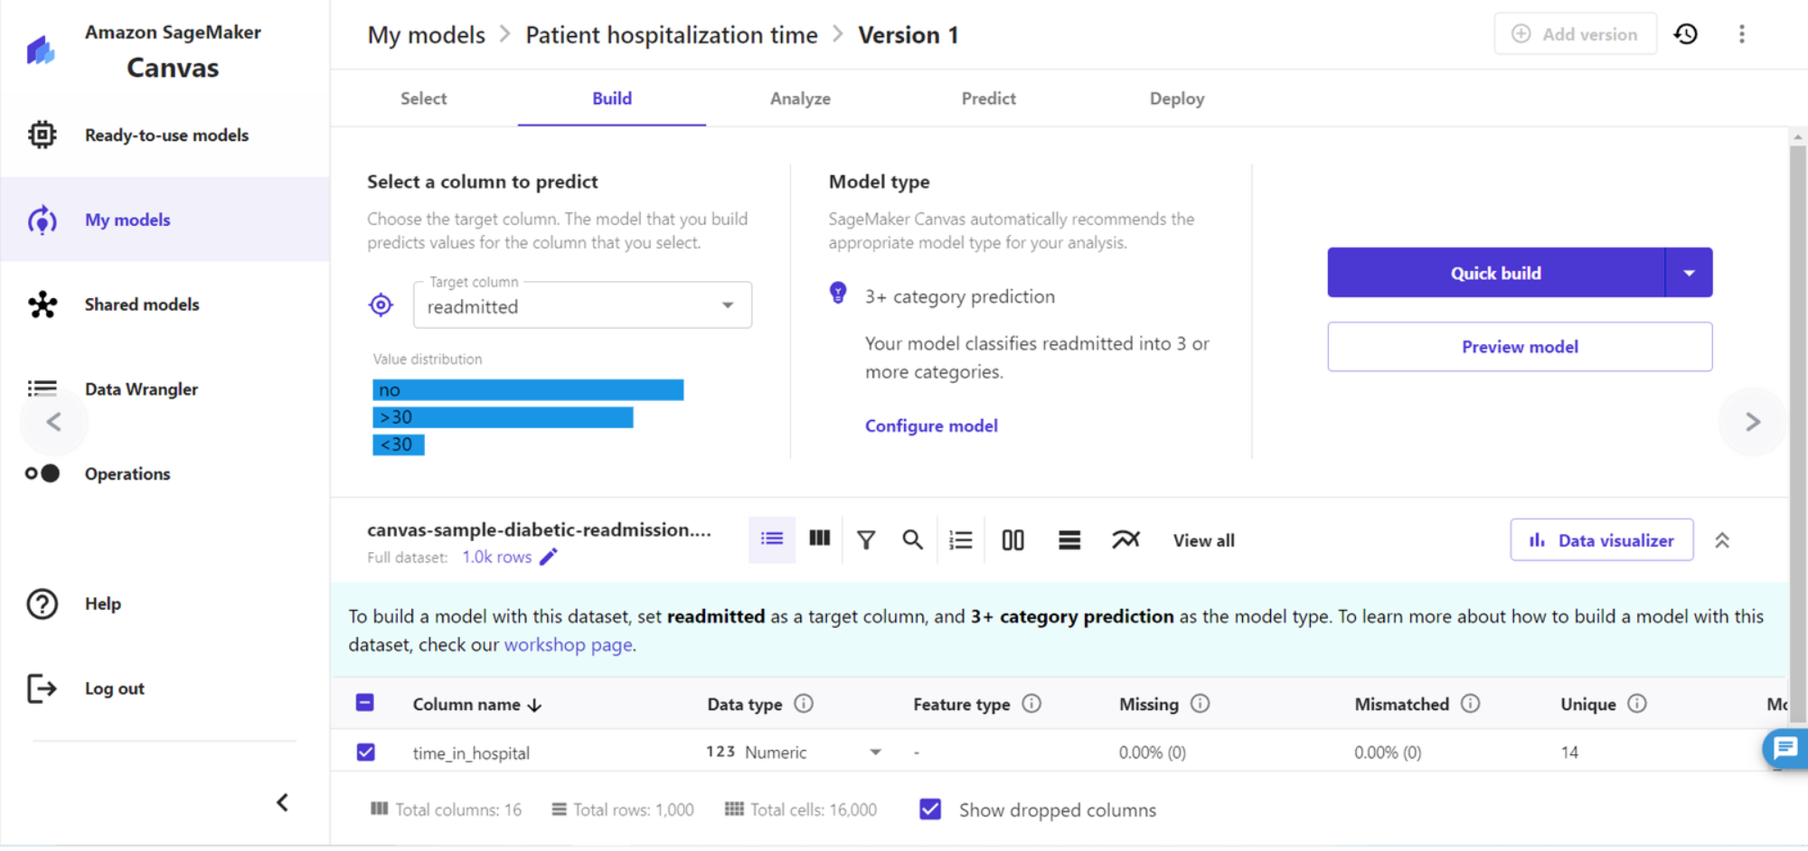Switch to the Analyze tab
Image resolution: width=1808 pixels, height=851 pixels.
(x=800, y=98)
